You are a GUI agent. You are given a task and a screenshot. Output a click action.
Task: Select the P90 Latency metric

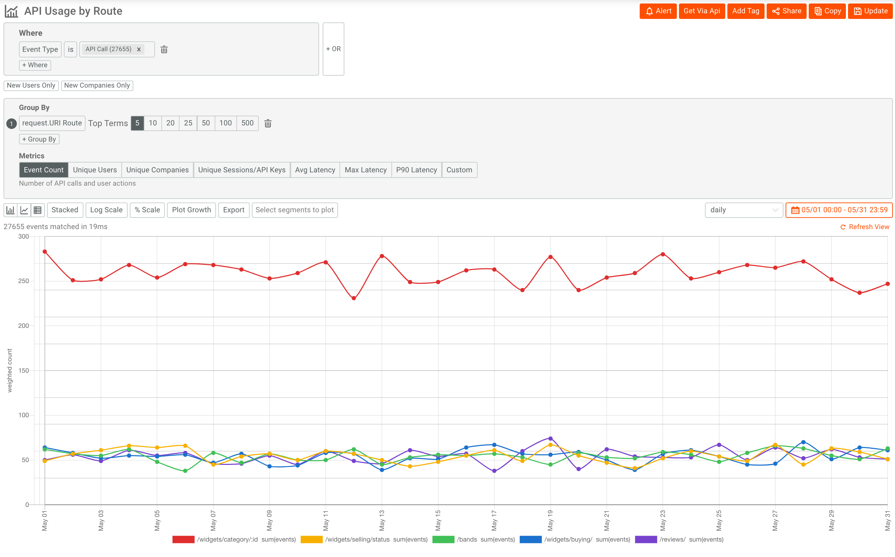[416, 170]
